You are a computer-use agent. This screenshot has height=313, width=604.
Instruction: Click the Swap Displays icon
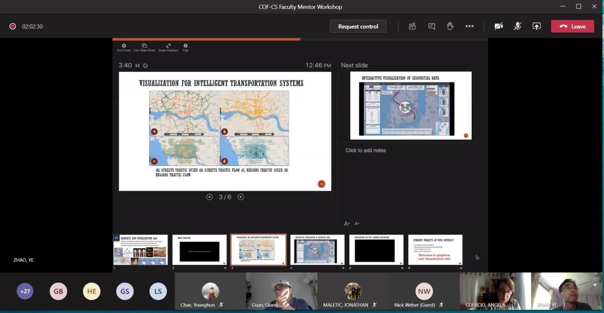pyautogui.click(x=168, y=47)
